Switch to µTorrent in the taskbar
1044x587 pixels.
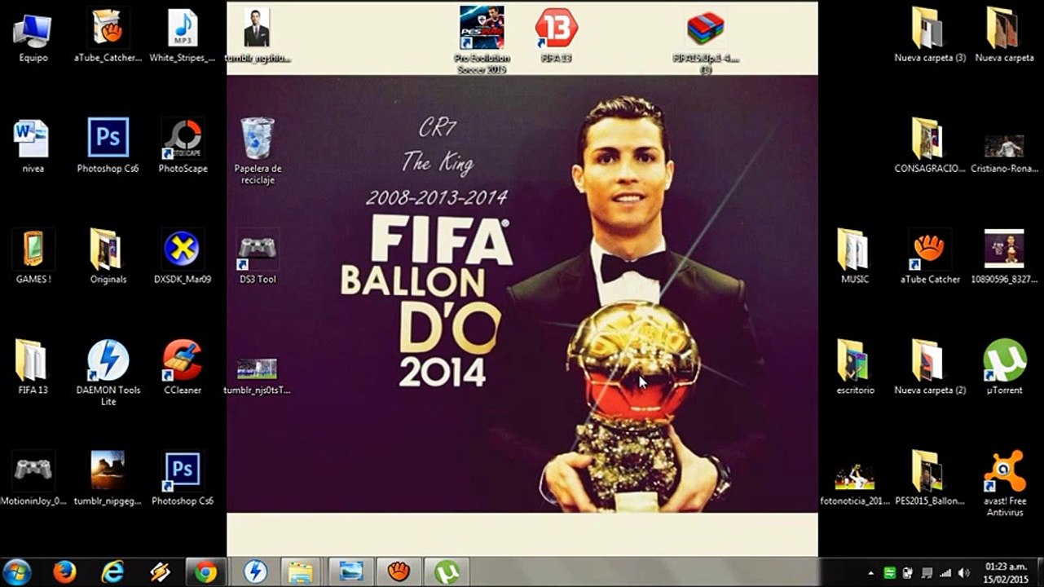coord(447,572)
